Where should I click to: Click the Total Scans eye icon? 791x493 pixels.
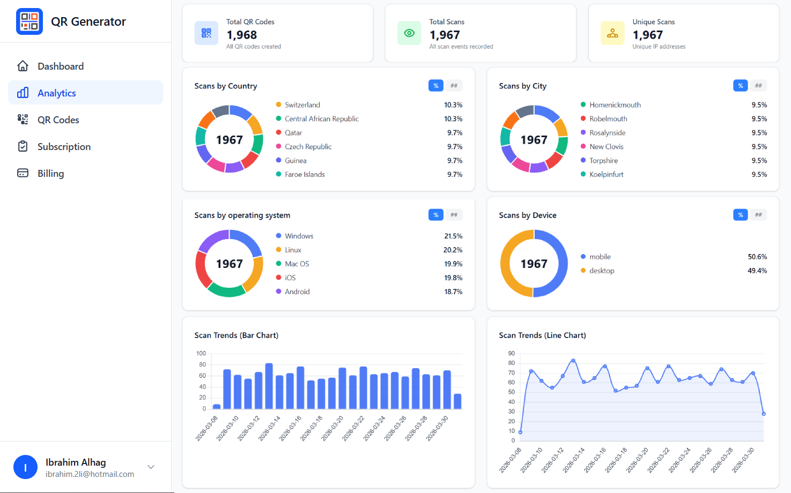pos(409,33)
